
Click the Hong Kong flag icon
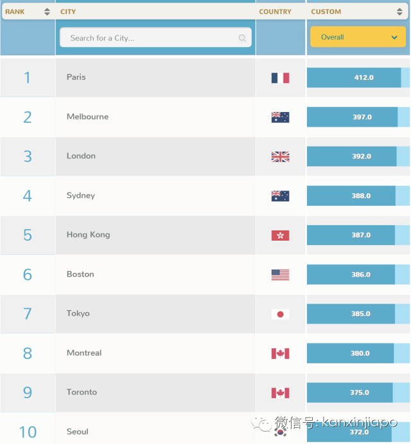tap(280, 236)
